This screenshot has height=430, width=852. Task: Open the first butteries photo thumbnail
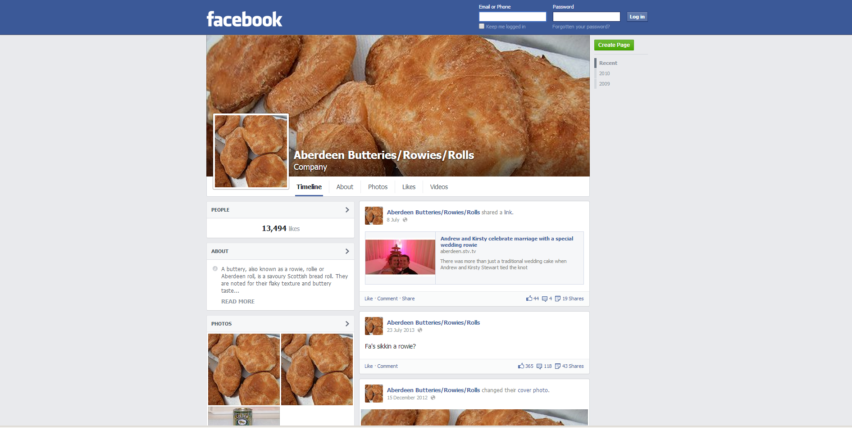pyautogui.click(x=244, y=369)
